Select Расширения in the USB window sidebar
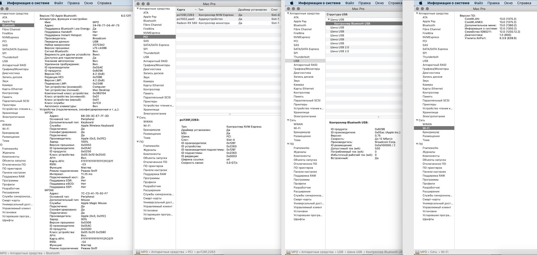The width and height of the screenshot is (537, 255). [x=302, y=192]
